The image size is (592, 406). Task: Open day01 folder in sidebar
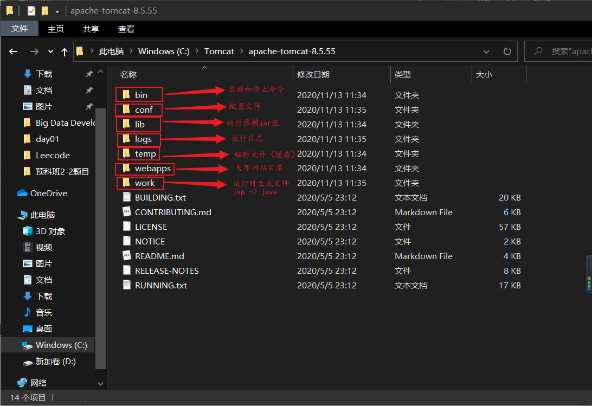(x=47, y=139)
